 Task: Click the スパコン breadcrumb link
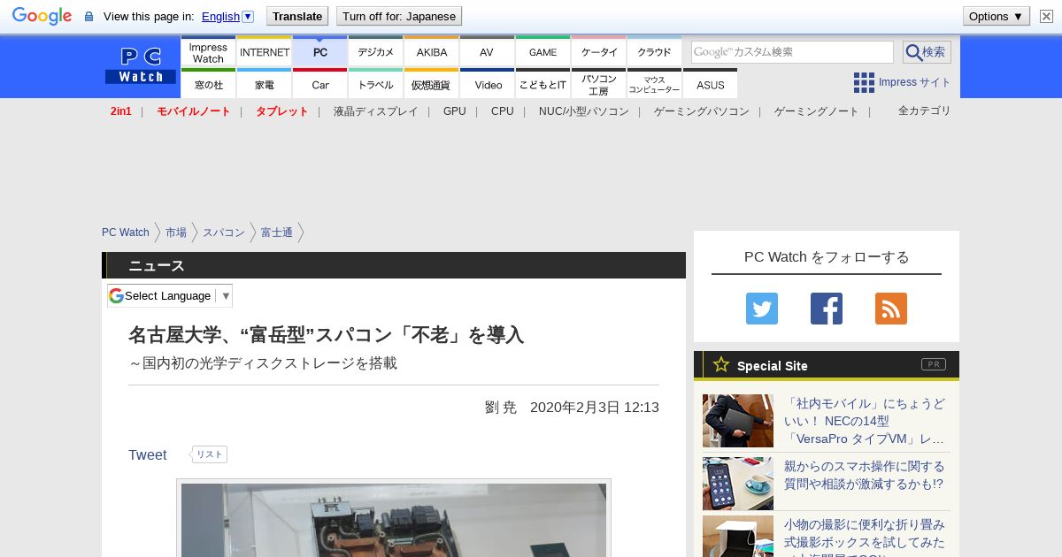coord(224,233)
